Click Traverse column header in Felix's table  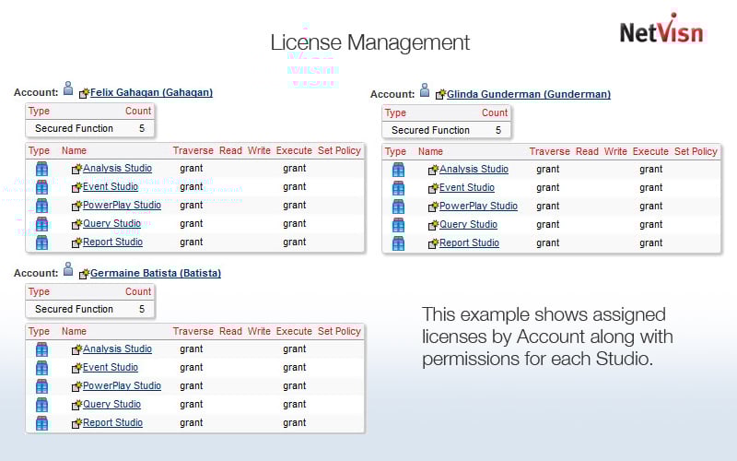[x=193, y=150]
